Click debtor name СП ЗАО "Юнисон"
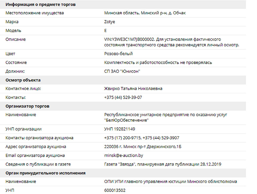 tap(122, 71)
